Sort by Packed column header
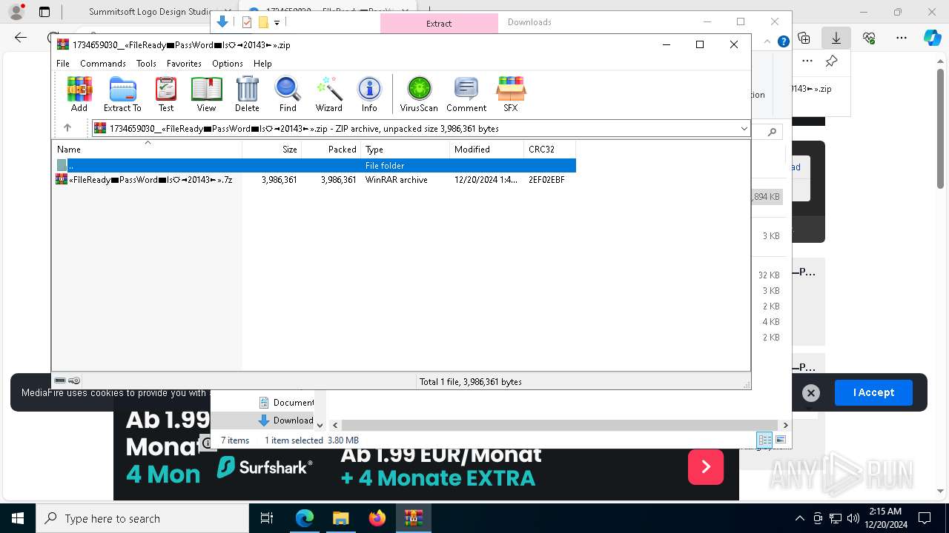 tap(331, 149)
